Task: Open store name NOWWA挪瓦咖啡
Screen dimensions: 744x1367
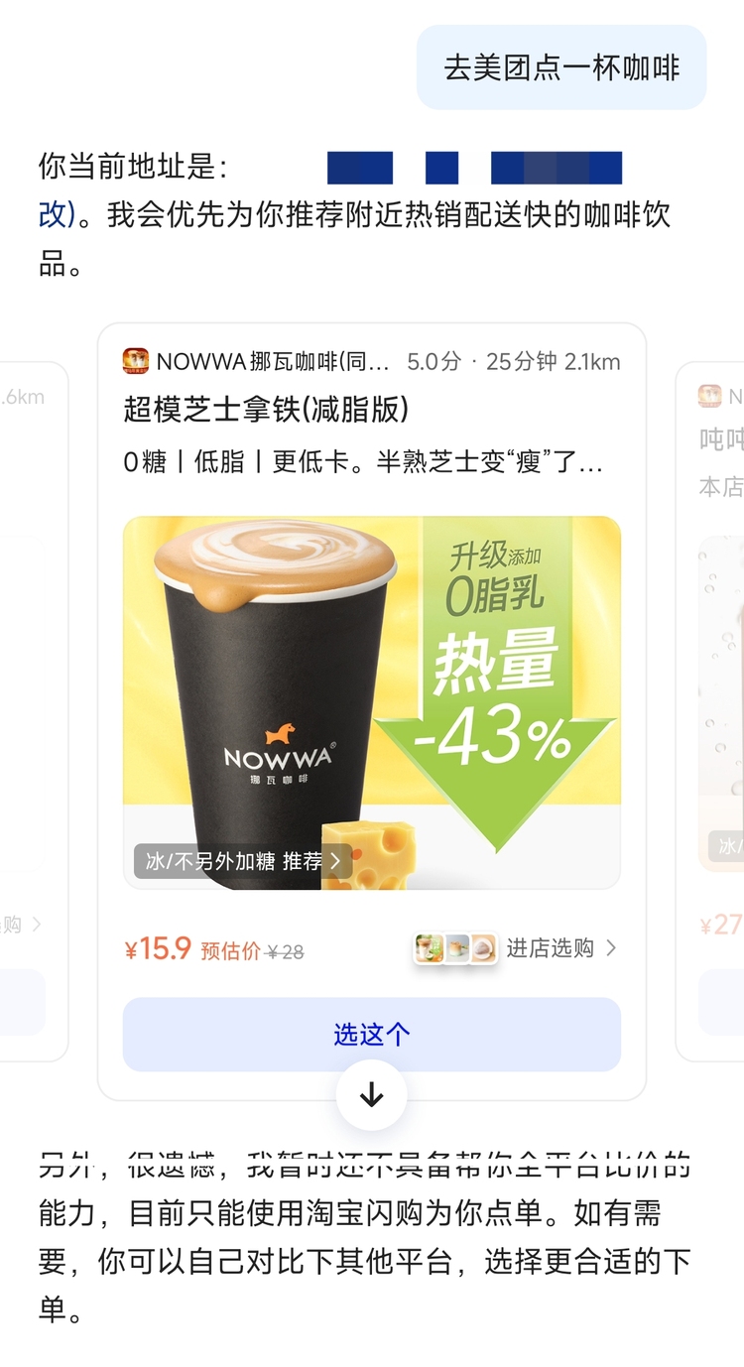Action: (273, 361)
